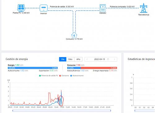Viewport: 155px width, 113px height.
Task: Open the calendar icon in date field
Action: 108,59
